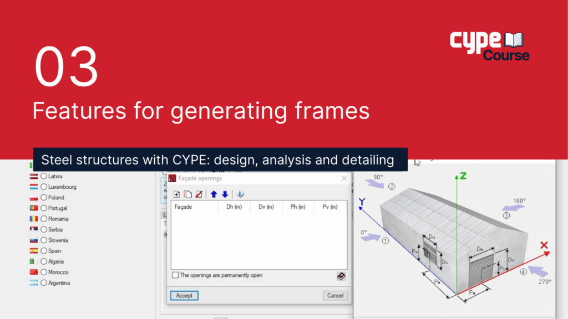Select the Morocco radio button
Viewport: 568px width, 319px height.
click(44, 272)
